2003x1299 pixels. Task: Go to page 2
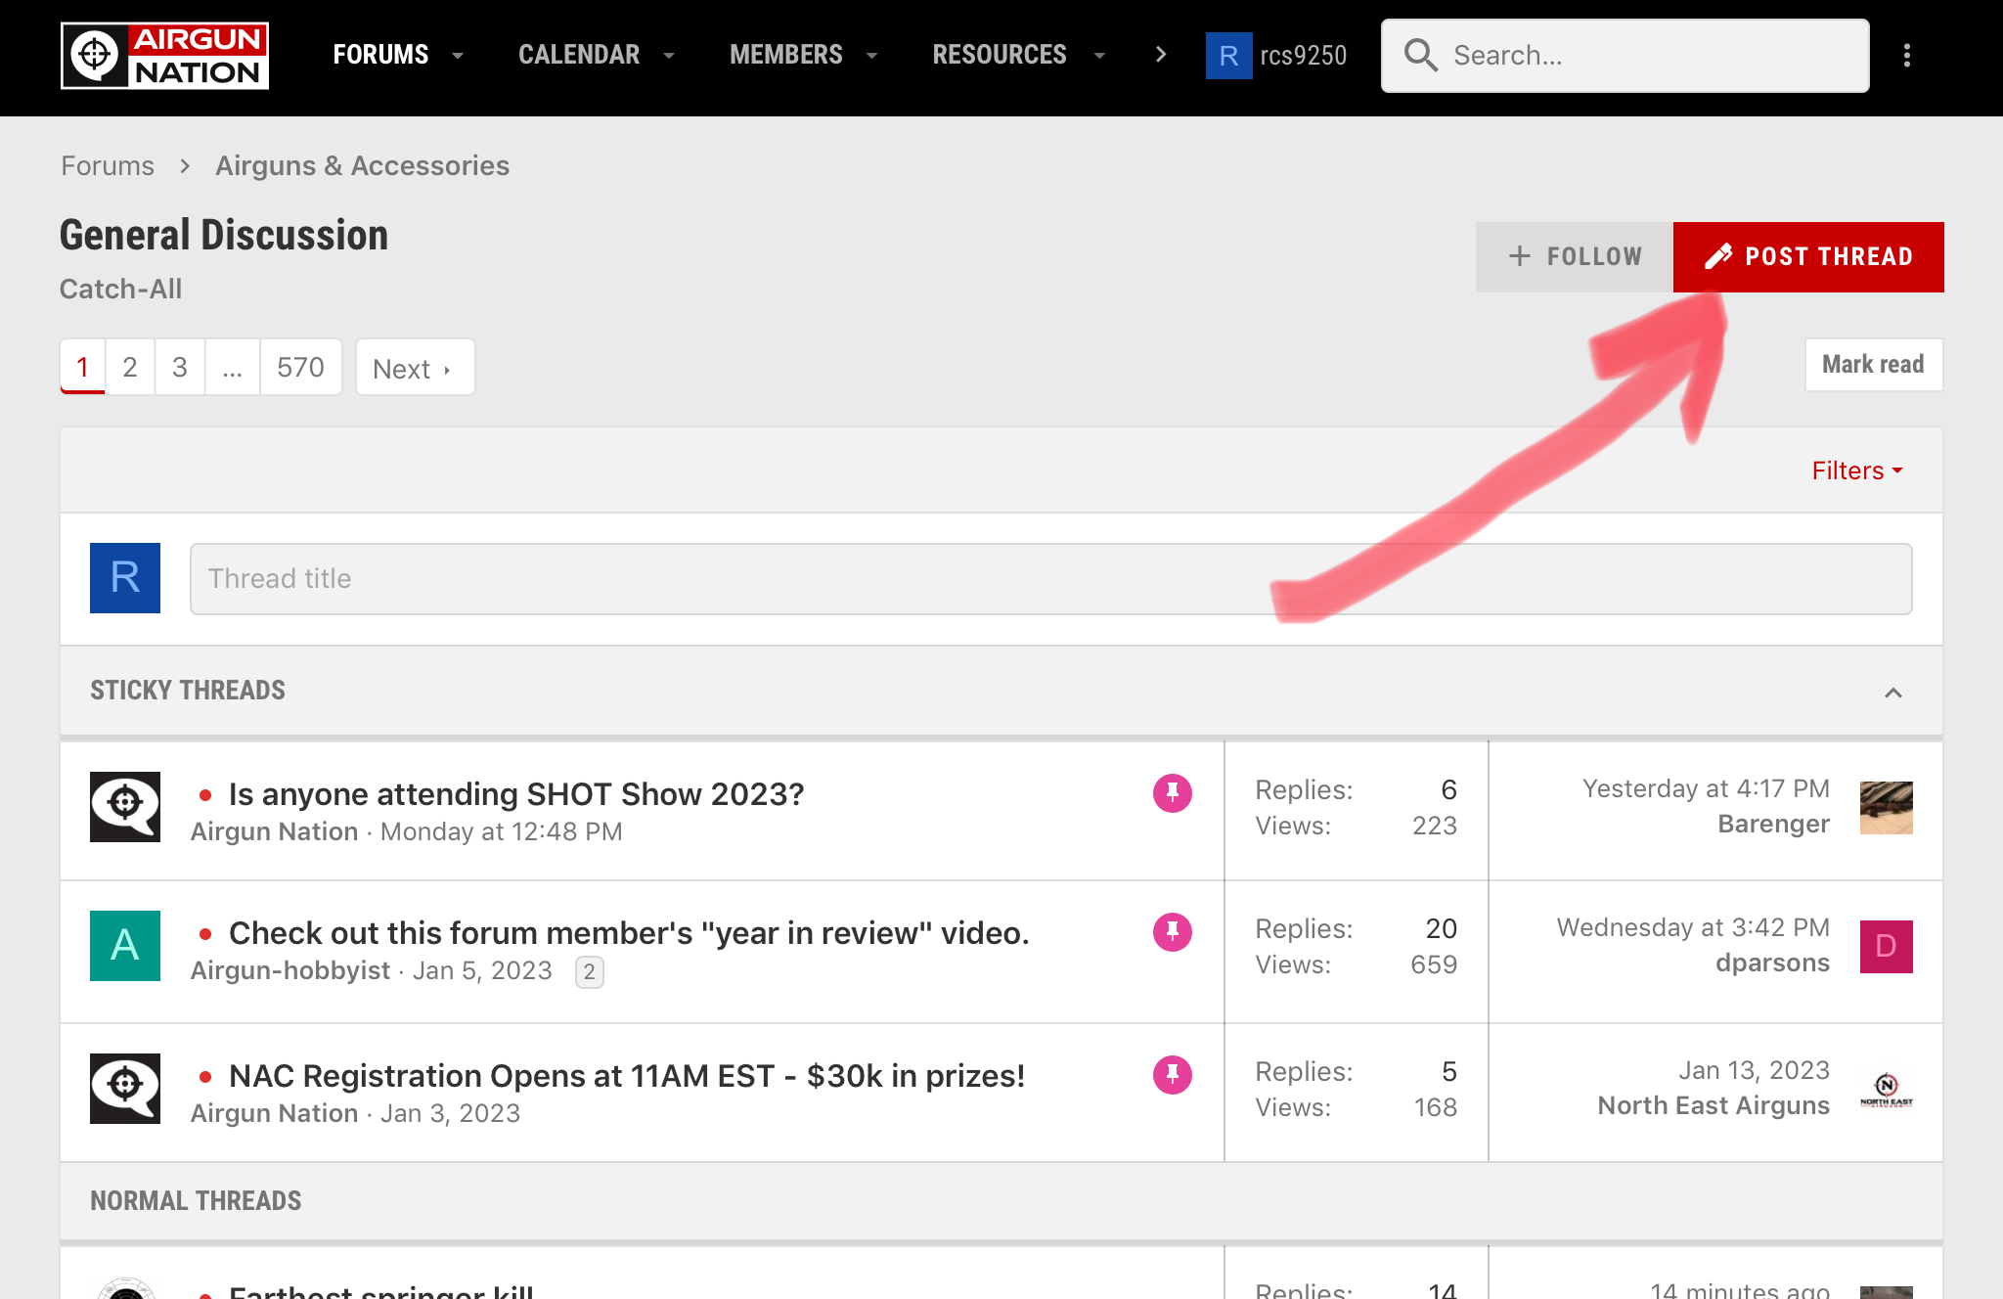(x=130, y=367)
